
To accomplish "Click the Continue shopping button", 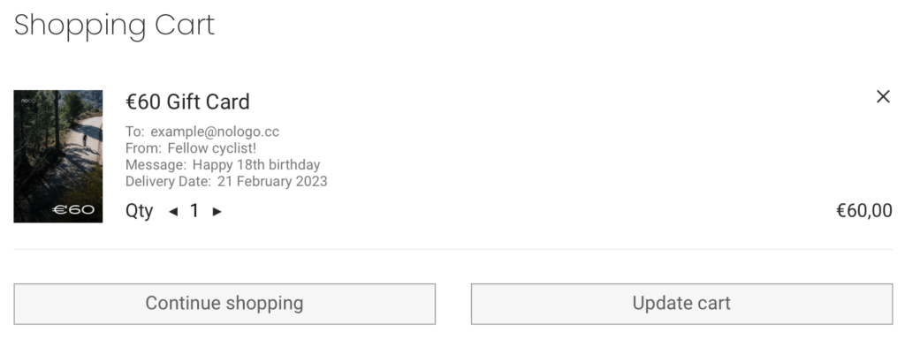I will [224, 304].
